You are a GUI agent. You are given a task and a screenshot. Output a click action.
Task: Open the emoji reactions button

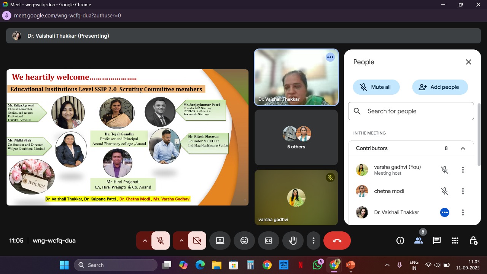coord(244,241)
